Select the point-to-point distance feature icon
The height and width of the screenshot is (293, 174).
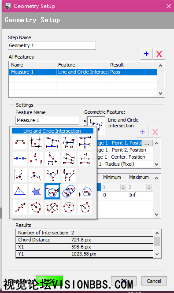(20, 142)
